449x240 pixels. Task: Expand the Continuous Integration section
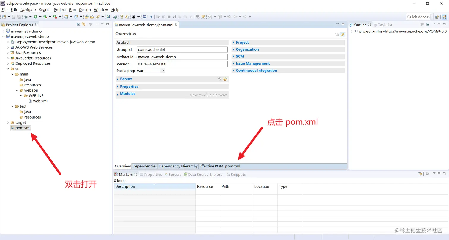tap(234, 71)
